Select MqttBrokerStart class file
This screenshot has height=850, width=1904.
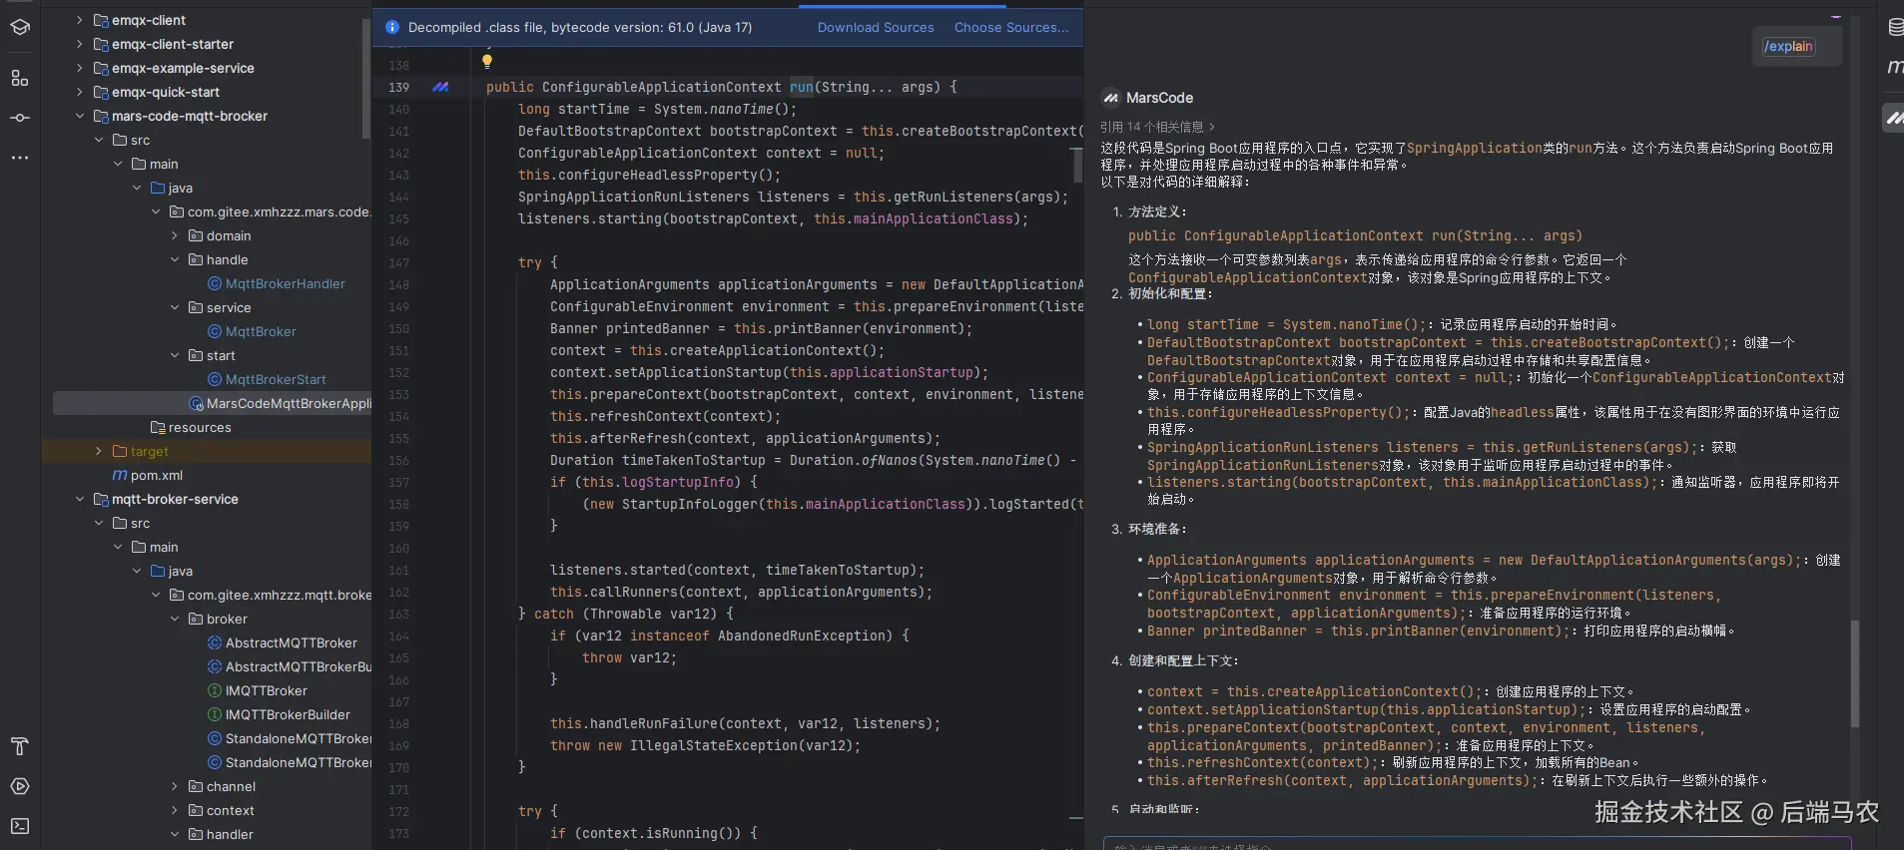[266, 379]
